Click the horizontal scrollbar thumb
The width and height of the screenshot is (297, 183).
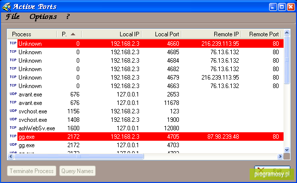coord(79,156)
